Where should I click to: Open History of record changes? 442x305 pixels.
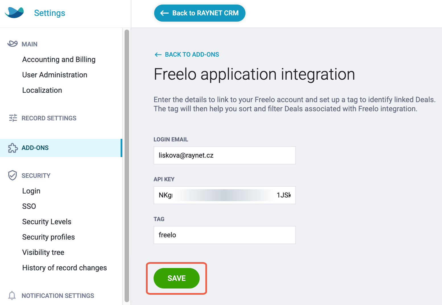coord(64,267)
